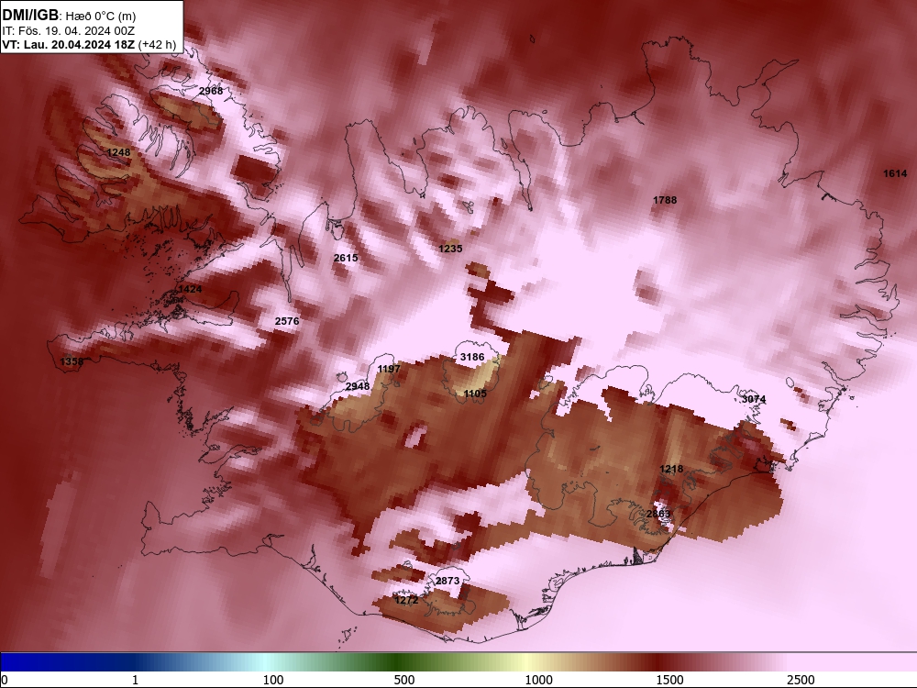The image size is (917, 688).
Task: Click the 2615 height value
Action: (346, 258)
